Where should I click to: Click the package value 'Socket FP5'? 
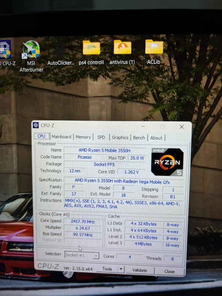(x=104, y=164)
